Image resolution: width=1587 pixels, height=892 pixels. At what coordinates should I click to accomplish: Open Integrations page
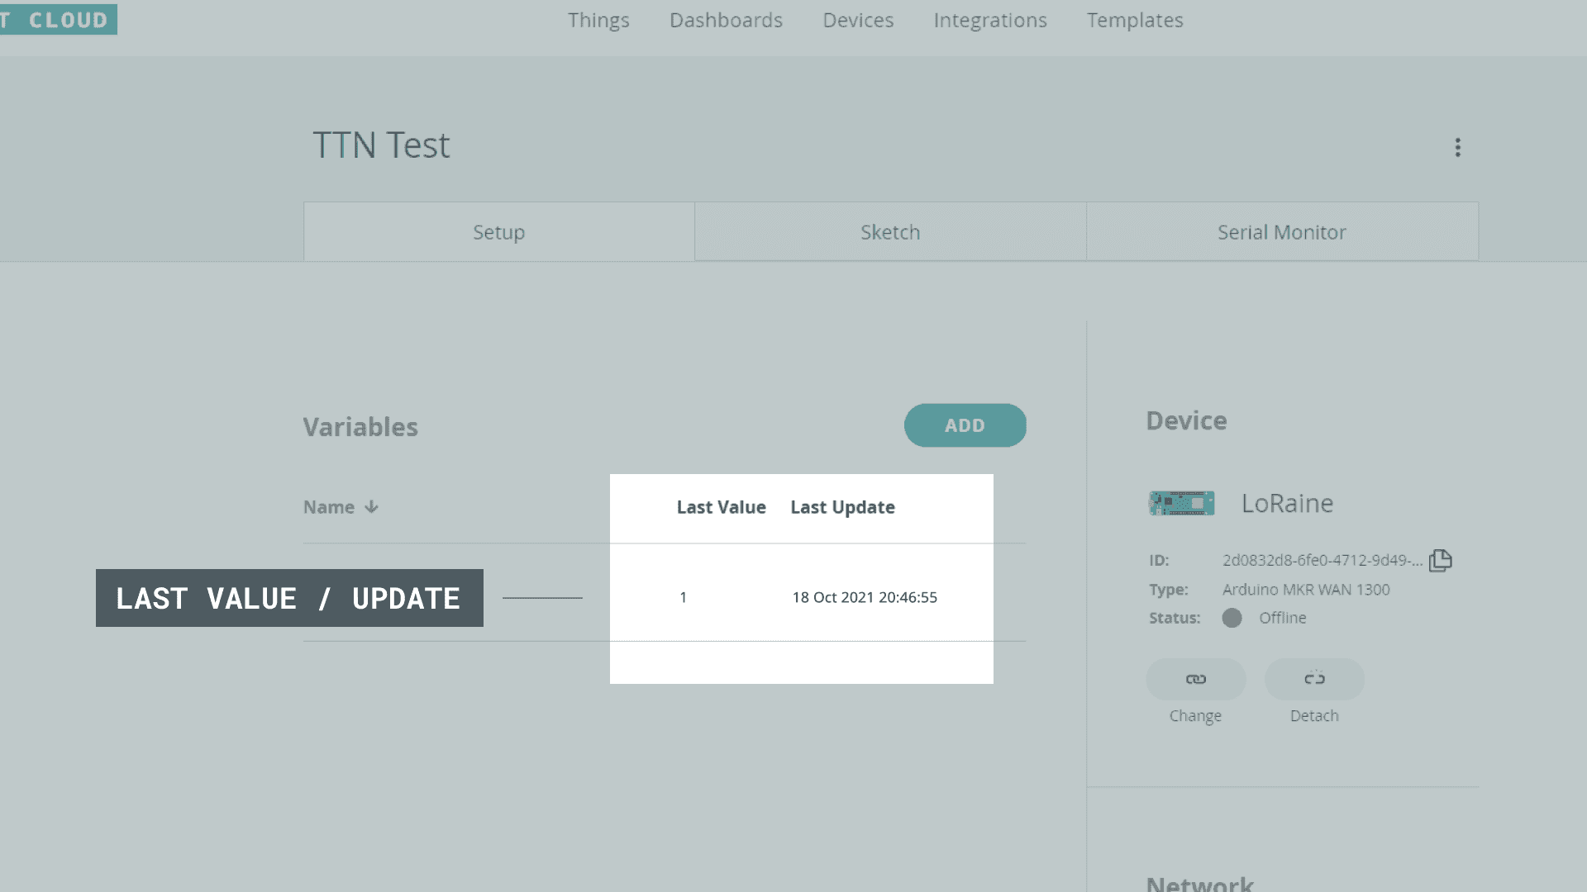coord(990,20)
